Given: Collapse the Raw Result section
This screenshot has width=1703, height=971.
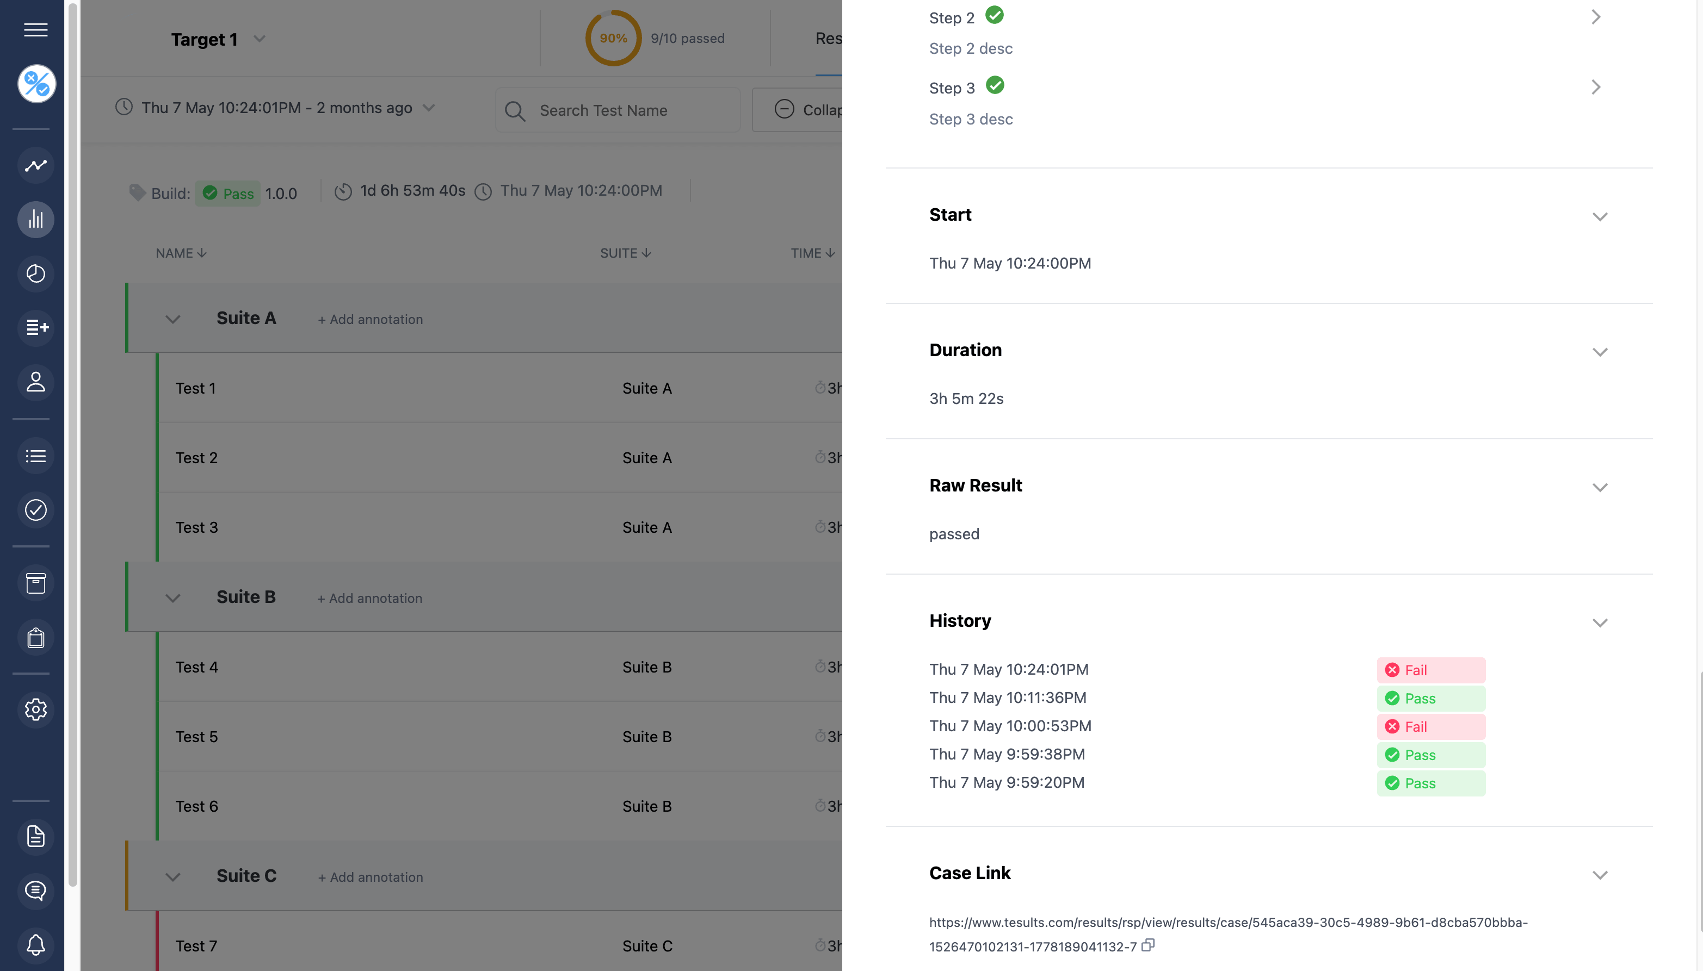Looking at the screenshot, I should [1600, 488].
